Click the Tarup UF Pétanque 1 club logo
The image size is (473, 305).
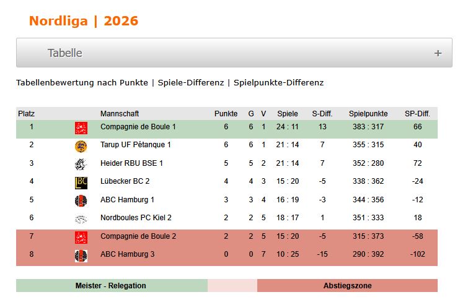coord(81,147)
